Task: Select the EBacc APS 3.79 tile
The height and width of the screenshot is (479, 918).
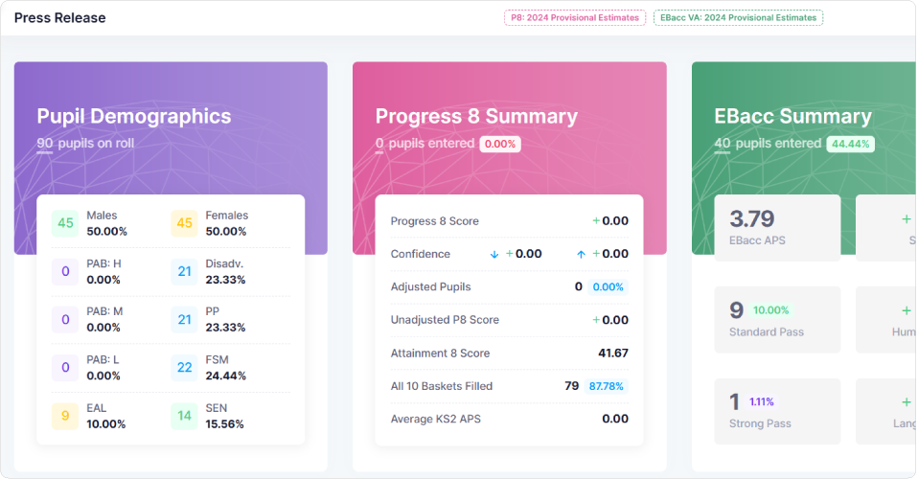Action: tap(777, 227)
